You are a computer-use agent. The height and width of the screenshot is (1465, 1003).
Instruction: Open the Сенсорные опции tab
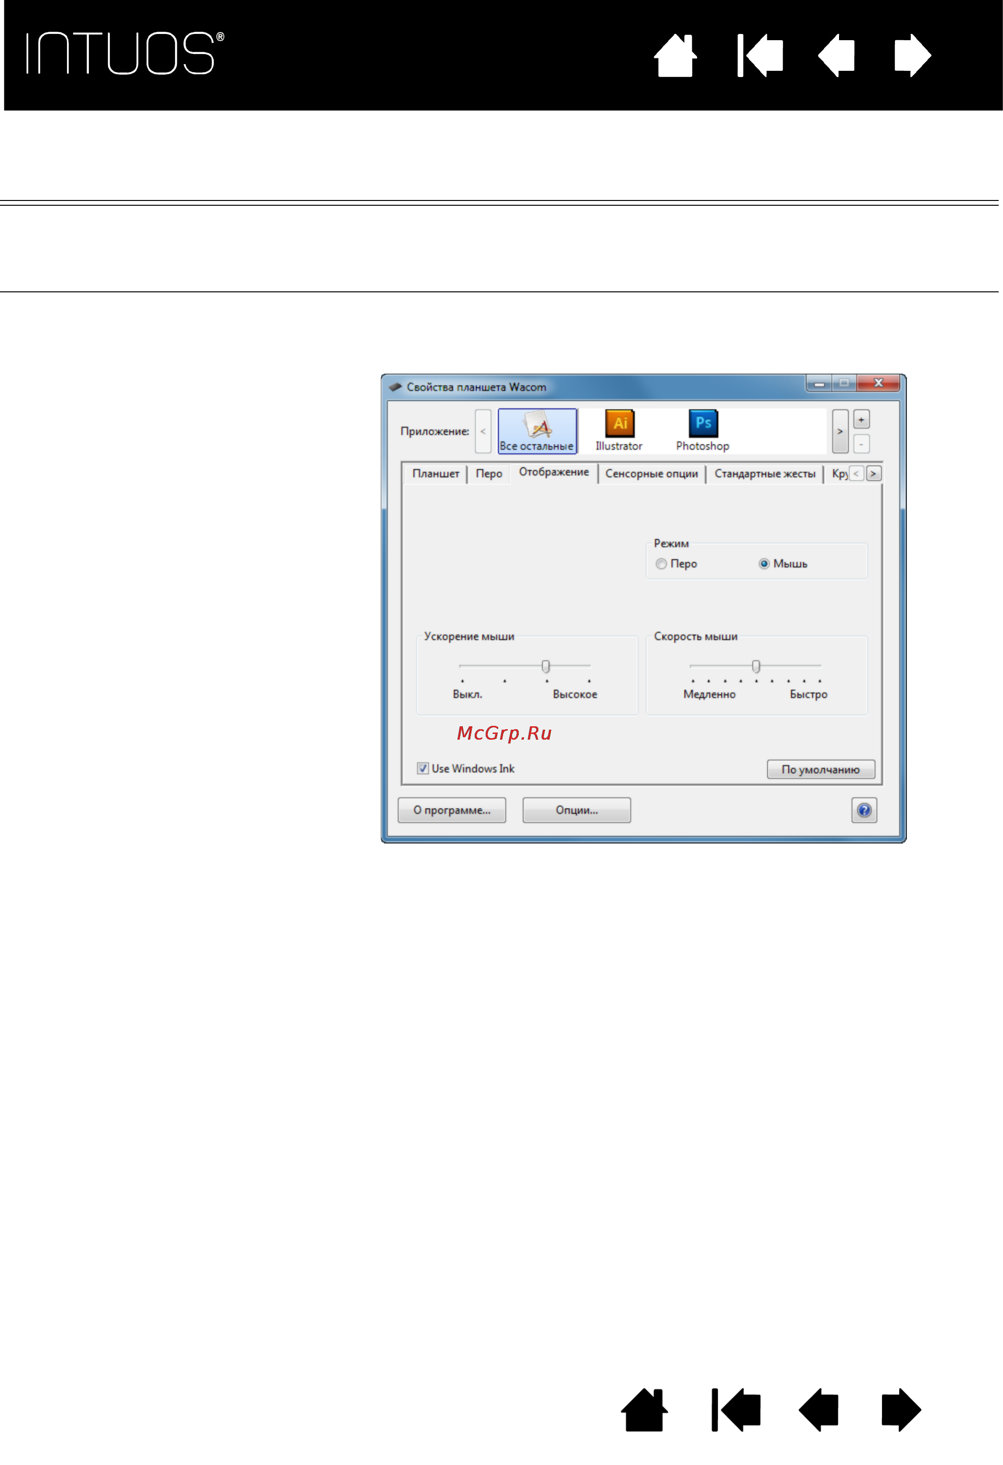pos(652,473)
